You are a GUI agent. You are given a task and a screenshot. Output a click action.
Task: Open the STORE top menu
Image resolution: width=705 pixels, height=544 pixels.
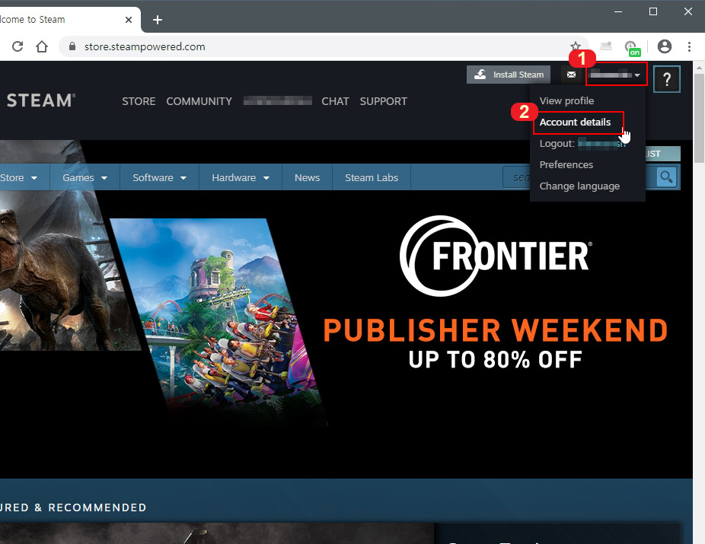pyautogui.click(x=139, y=101)
